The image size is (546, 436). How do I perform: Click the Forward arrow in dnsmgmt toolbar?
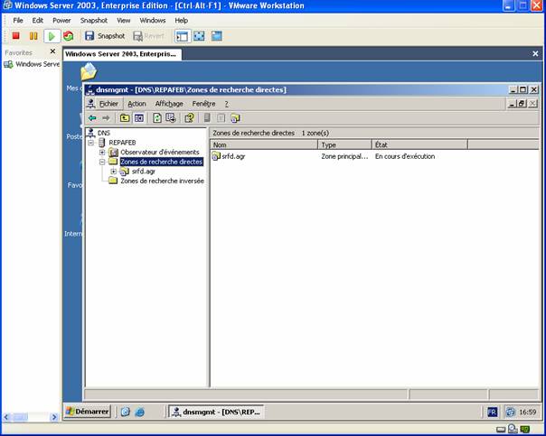(x=106, y=118)
